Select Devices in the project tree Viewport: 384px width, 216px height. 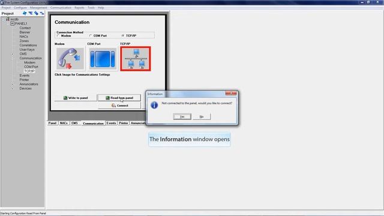[x=25, y=88]
